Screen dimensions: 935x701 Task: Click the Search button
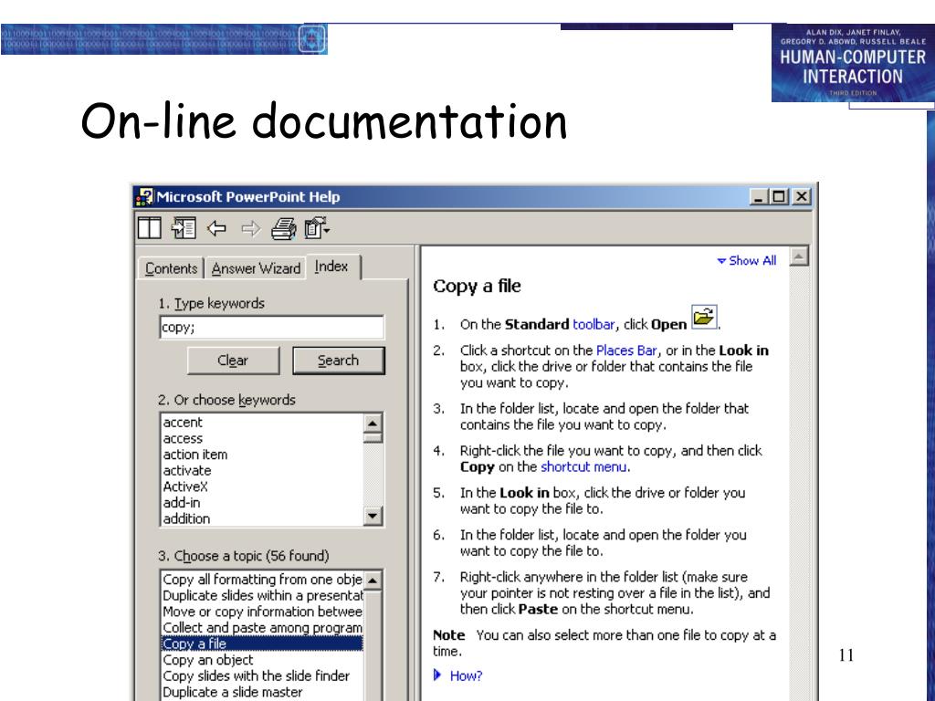click(x=338, y=361)
